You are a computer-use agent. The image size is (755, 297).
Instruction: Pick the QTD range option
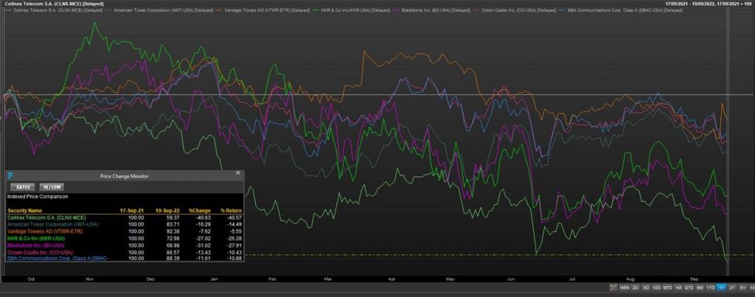click(x=687, y=287)
